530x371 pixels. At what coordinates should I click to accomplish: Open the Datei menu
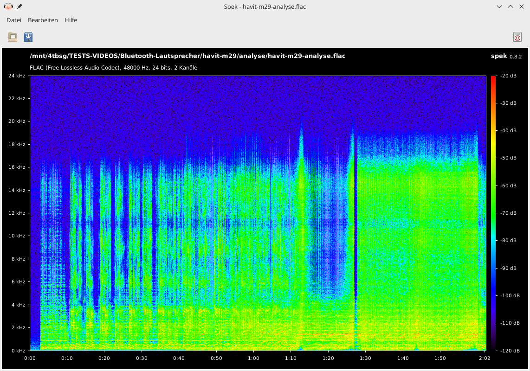pos(14,20)
